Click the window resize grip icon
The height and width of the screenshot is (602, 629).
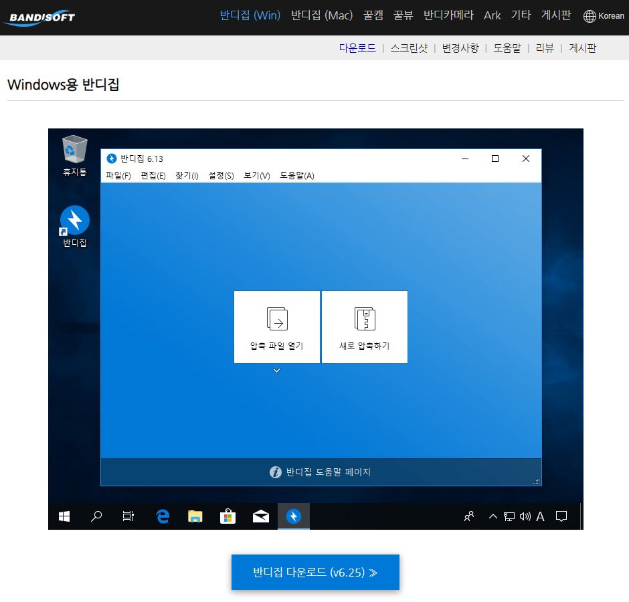[x=537, y=480]
